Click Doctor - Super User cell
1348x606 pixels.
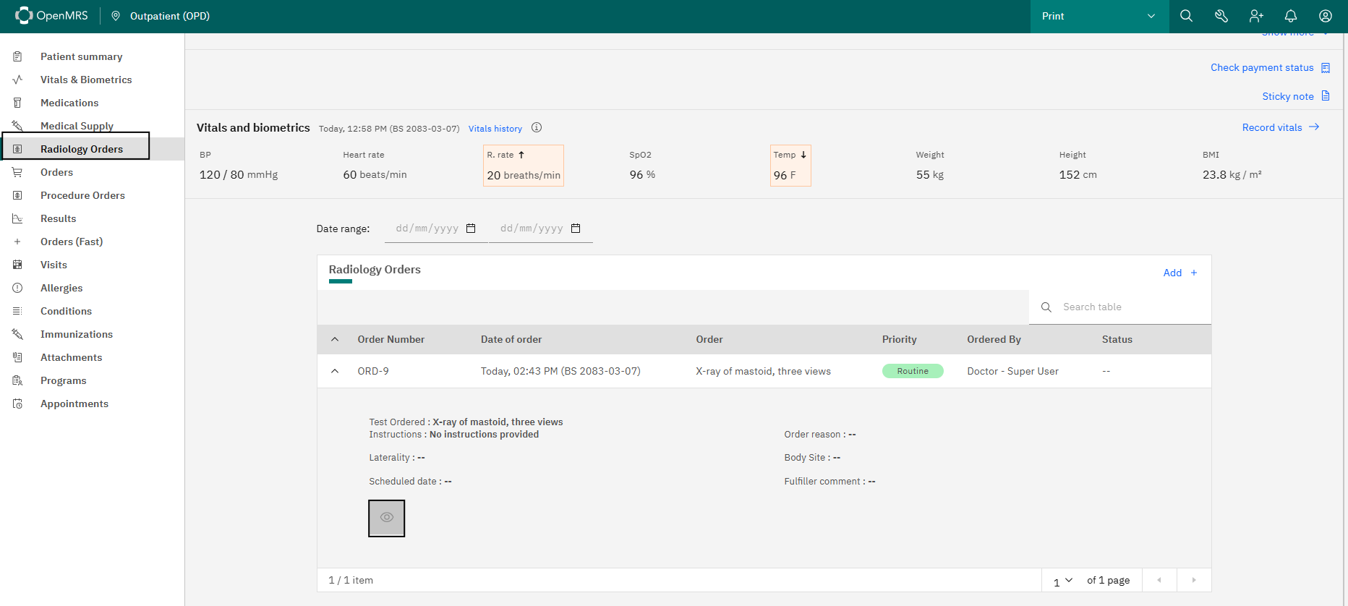tap(1012, 371)
